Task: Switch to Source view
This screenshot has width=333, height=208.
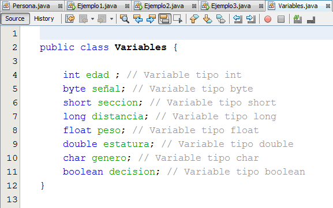Action: (15, 18)
